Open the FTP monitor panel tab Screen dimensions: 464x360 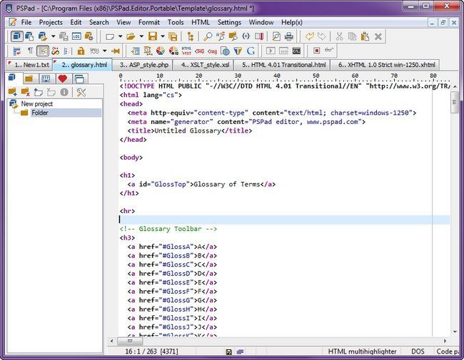tap(46, 78)
